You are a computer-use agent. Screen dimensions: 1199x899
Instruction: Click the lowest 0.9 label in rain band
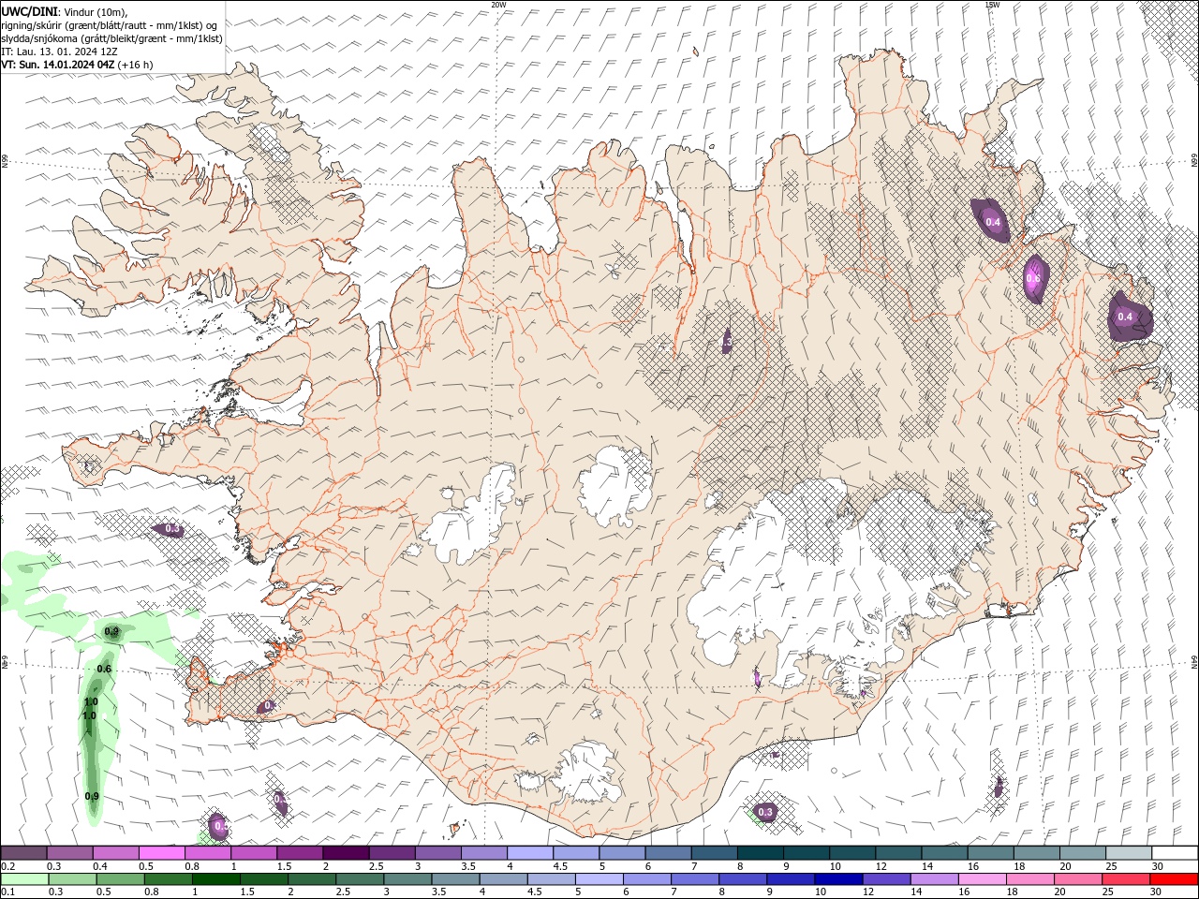(92, 796)
